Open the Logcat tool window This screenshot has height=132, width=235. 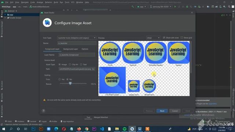click(x=43, y=121)
